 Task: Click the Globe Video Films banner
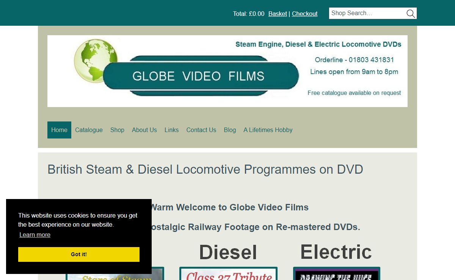227,71
